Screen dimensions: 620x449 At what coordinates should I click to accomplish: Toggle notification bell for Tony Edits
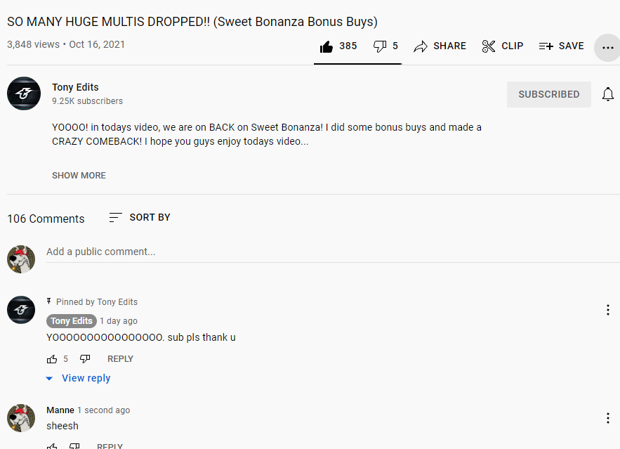(608, 95)
